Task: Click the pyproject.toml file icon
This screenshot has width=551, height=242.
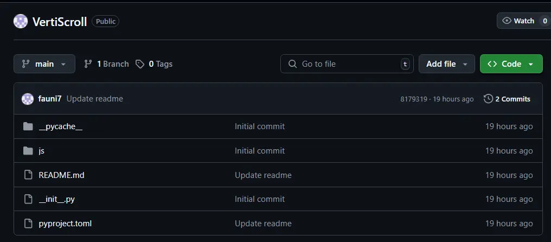Action: click(28, 224)
